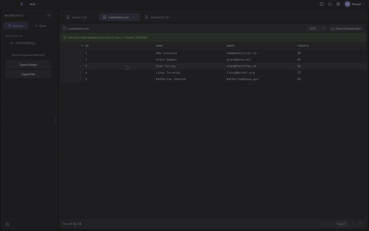
Task: Click the Open File button
Action: click(28, 74)
